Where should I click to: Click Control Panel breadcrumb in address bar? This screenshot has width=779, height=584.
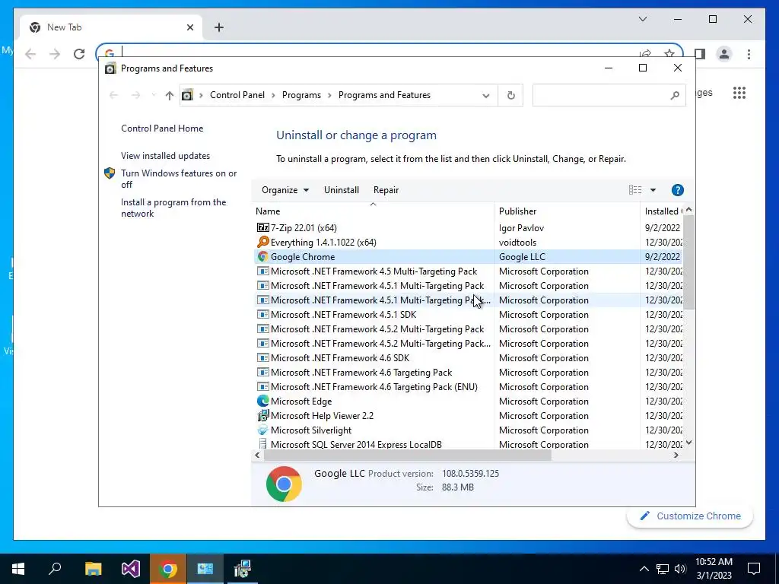237,95
